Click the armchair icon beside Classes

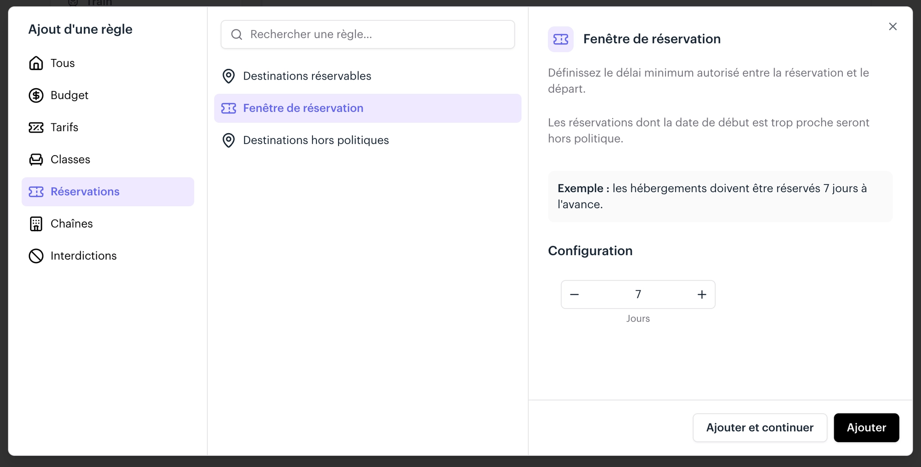tap(36, 160)
